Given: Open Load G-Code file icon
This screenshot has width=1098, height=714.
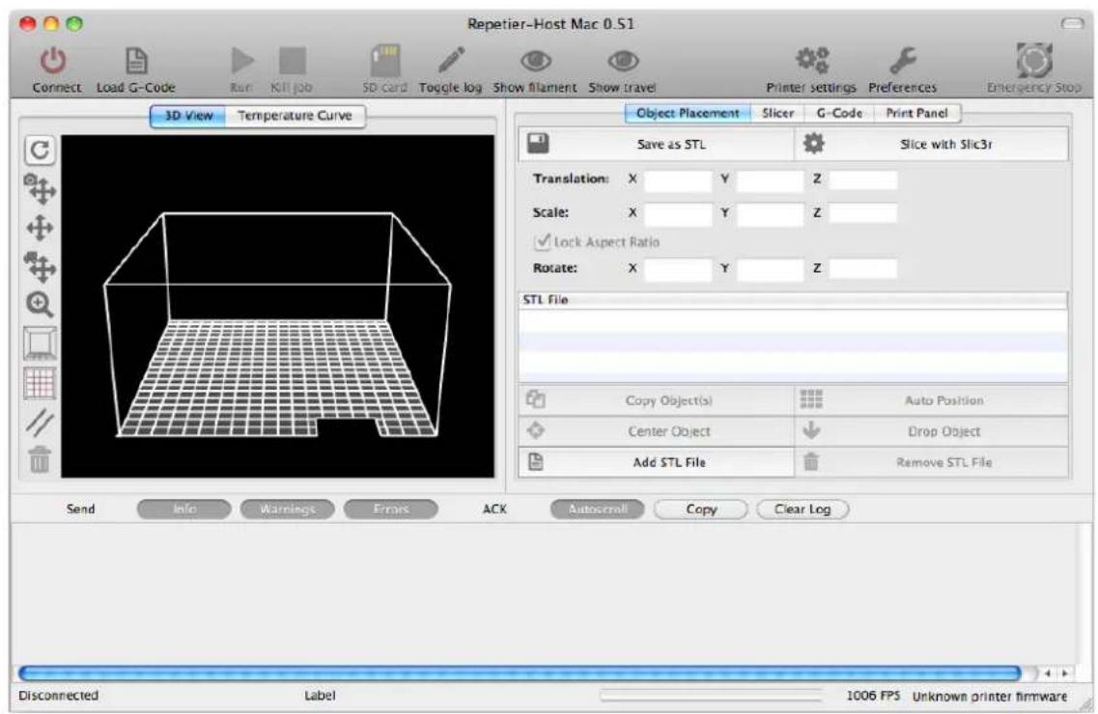Looking at the screenshot, I should pyautogui.click(x=136, y=61).
